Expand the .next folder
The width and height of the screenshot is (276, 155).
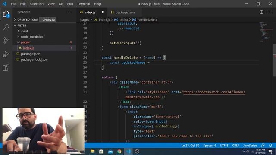[25, 31]
